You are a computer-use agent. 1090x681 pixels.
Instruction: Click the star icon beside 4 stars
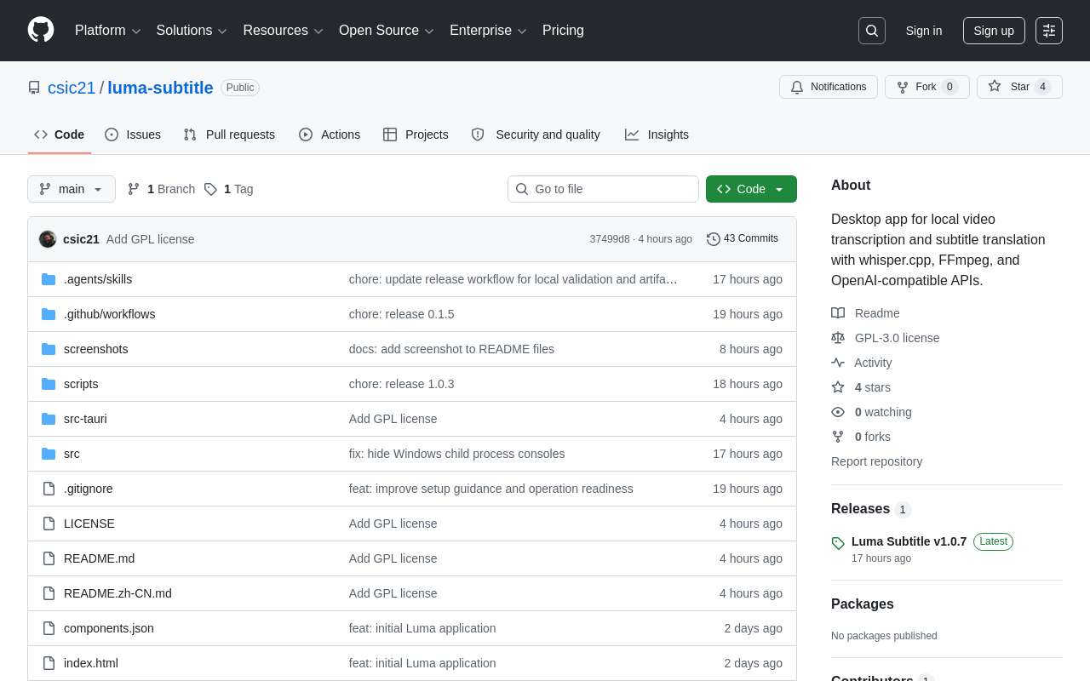[x=838, y=387]
